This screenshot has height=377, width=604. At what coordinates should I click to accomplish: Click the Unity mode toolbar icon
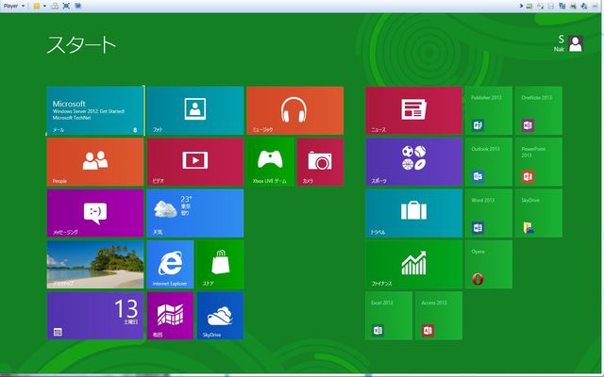click(x=77, y=6)
